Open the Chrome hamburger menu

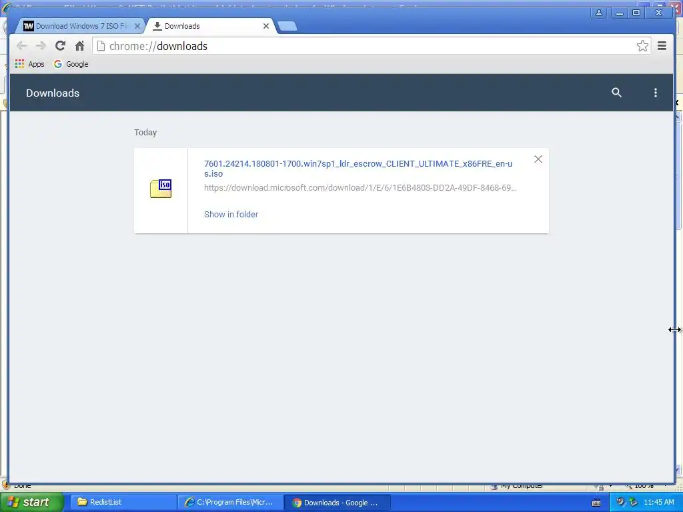click(x=662, y=46)
